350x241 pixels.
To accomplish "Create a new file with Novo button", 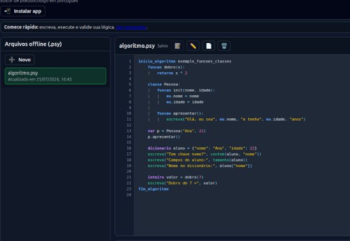I will pos(20,60).
